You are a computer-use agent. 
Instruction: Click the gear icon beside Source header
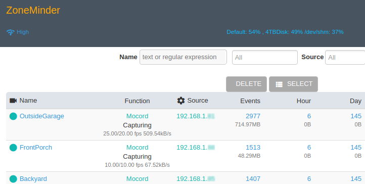(x=181, y=101)
